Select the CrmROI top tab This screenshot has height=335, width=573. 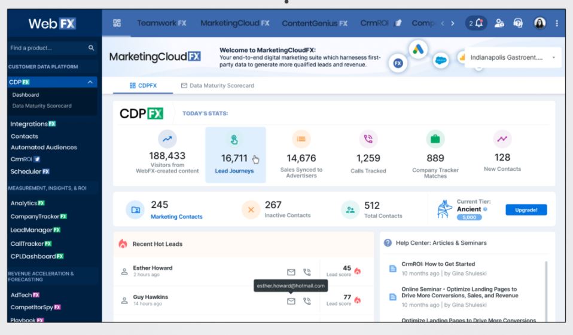tap(381, 23)
